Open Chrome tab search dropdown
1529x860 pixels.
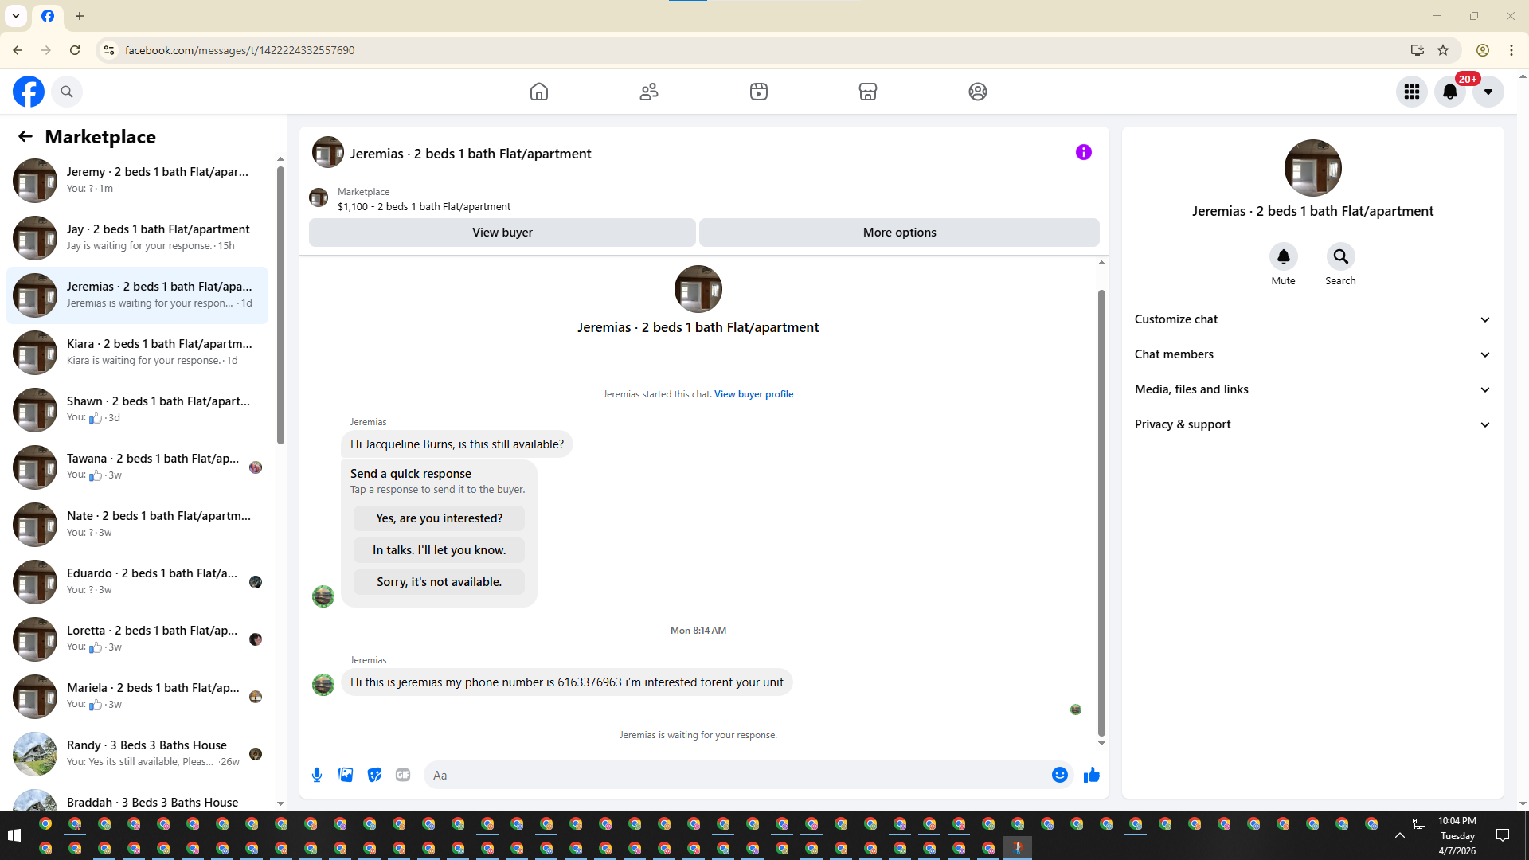16,16
